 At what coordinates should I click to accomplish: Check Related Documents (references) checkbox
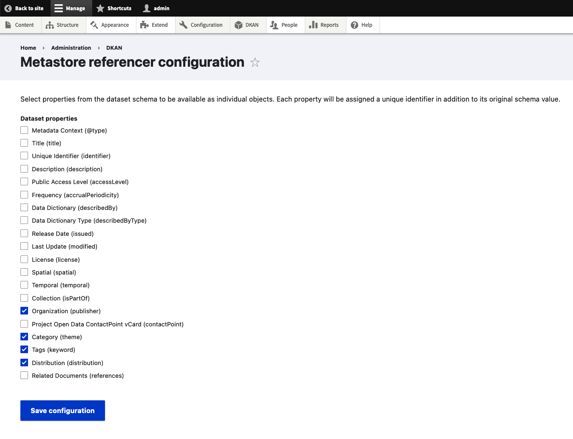24,375
